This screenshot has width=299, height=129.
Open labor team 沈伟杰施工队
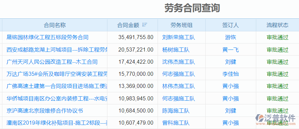tap(179, 62)
